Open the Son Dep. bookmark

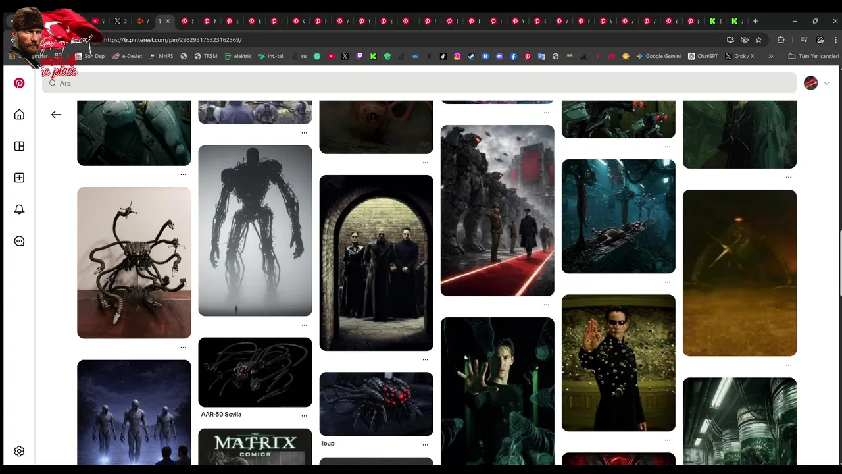[90, 57]
